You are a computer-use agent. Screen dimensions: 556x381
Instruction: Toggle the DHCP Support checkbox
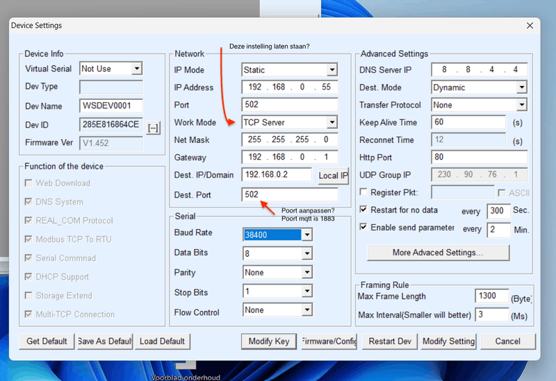click(x=28, y=277)
